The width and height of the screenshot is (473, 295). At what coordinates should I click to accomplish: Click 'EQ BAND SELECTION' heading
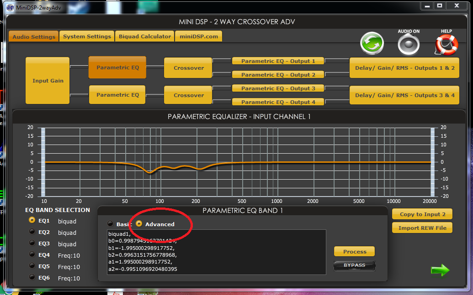57,210
